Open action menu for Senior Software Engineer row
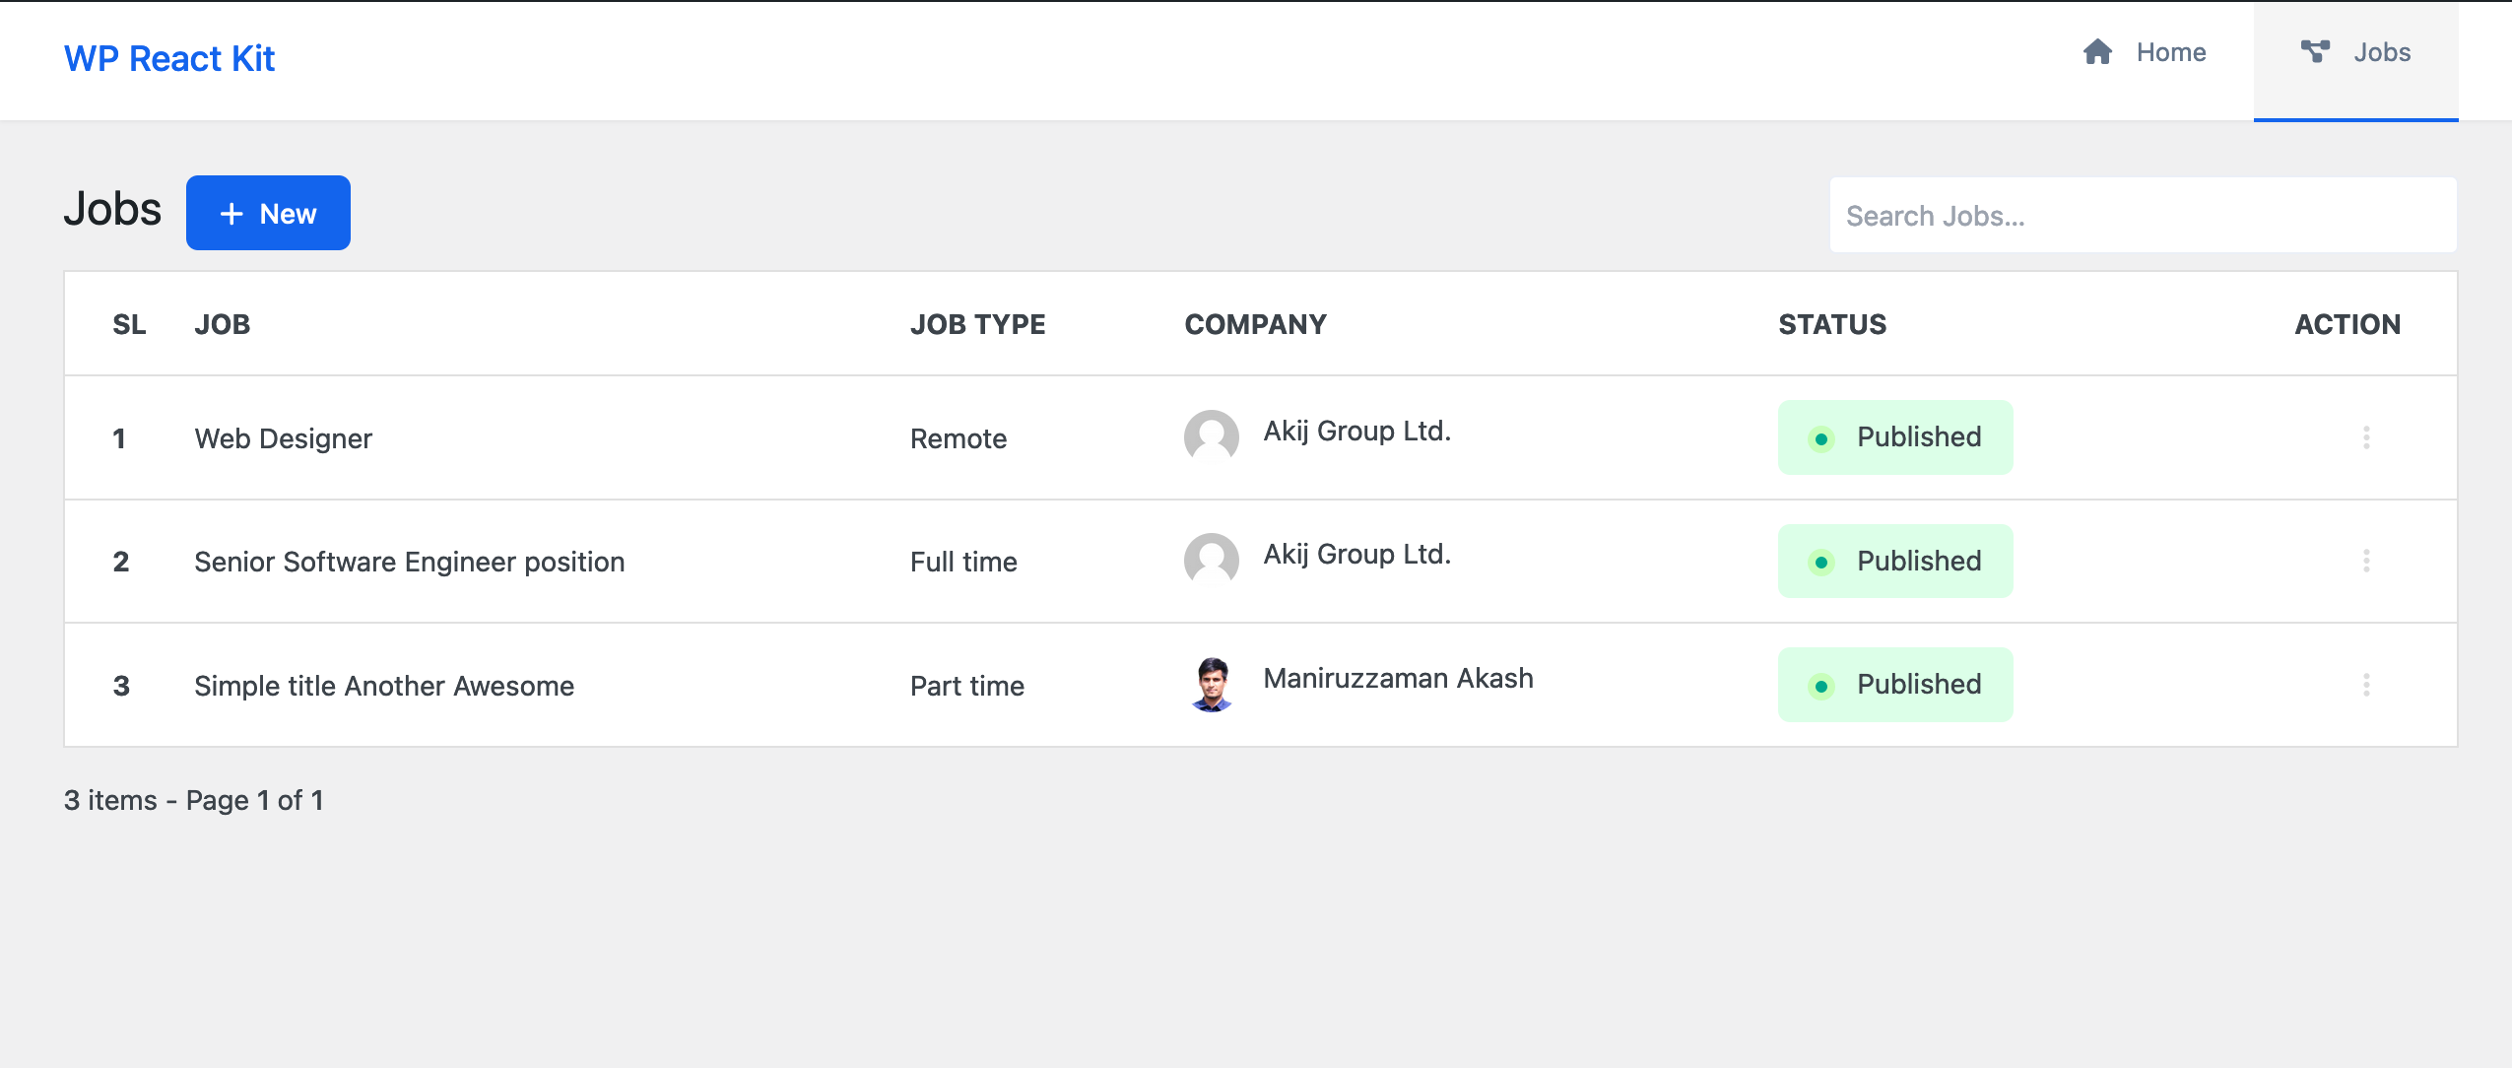Image resolution: width=2512 pixels, height=1068 pixels. pyautogui.click(x=2366, y=562)
